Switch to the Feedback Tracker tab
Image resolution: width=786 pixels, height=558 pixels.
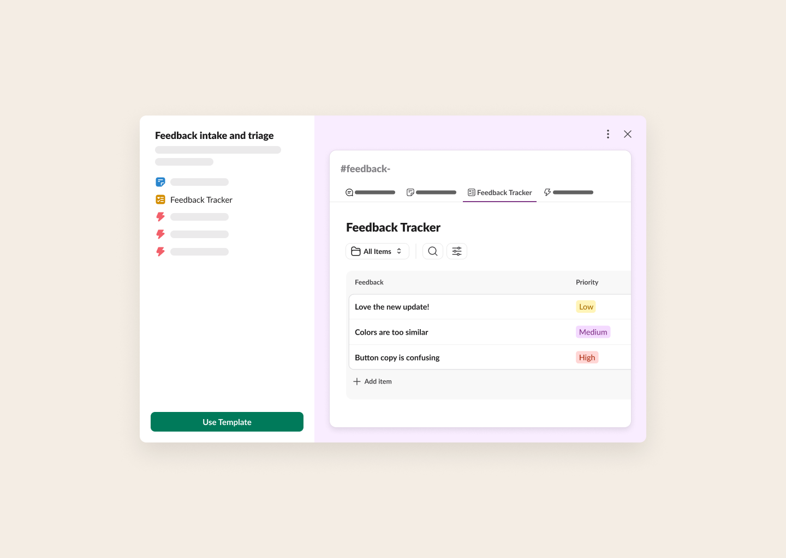[499, 192]
